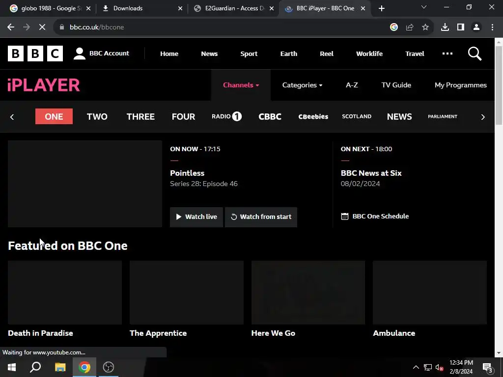Viewport: 503px width, 377px height.
Task: Open the A-Z programme listing
Action: [352, 85]
